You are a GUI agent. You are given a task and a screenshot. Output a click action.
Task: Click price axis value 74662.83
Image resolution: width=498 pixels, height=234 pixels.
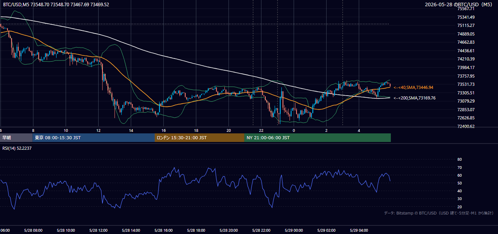(x=466, y=42)
